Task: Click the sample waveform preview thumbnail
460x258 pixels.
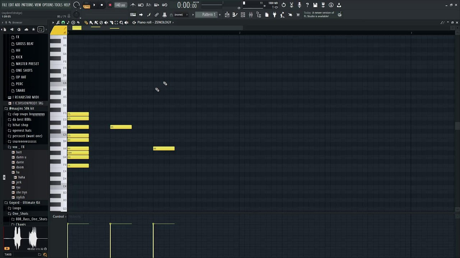Action: click(x=26, y=238)
